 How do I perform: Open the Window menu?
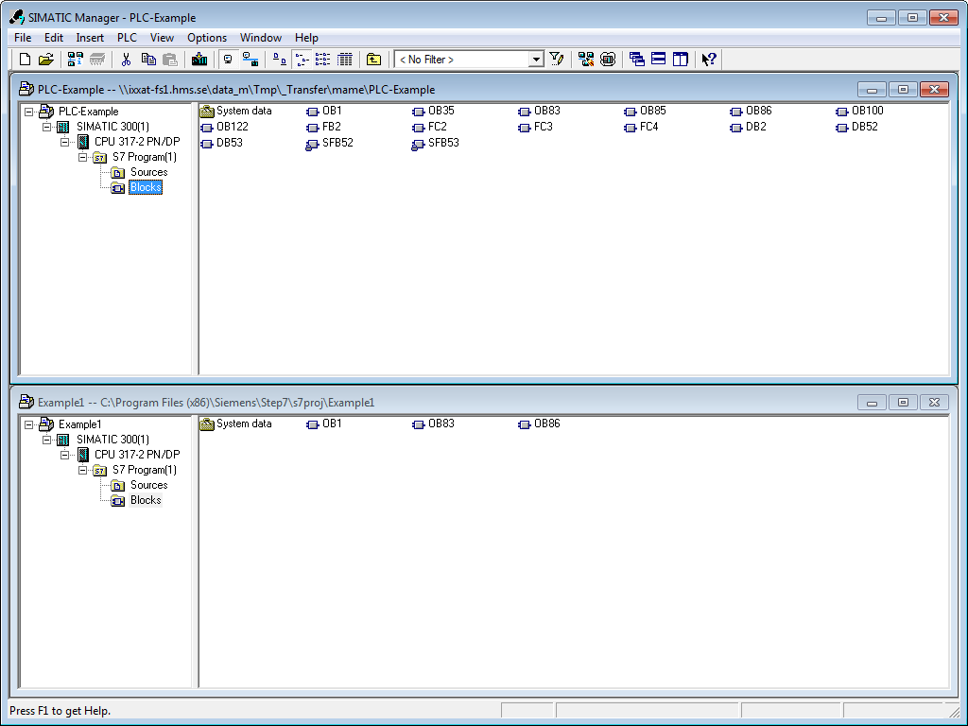(x=261, y=38)
